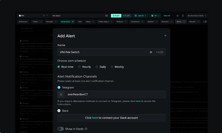Screen dimensions: 222x133
Task: Open first Uniswap Temperature Check post
Action: tap(36, 43)
